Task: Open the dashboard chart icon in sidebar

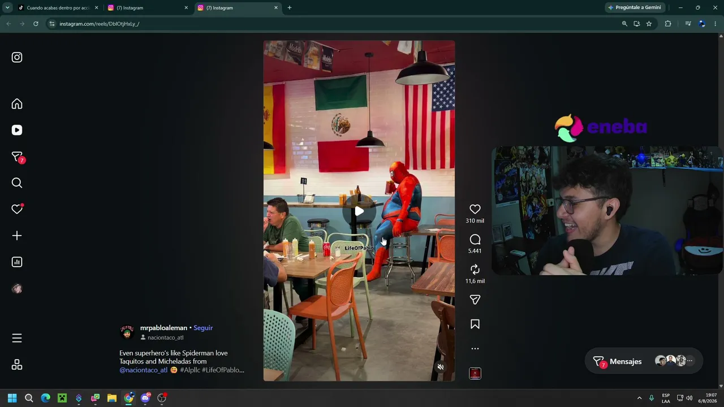Action: (17, 262)
